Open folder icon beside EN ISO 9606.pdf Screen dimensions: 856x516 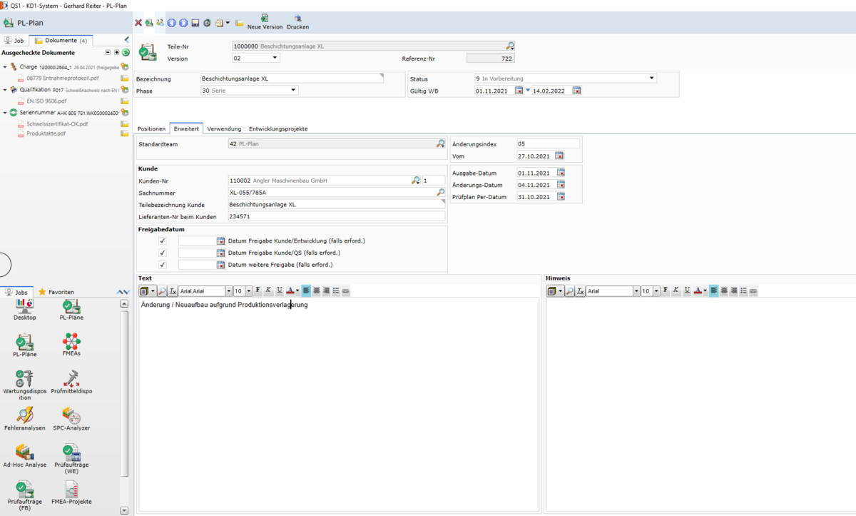pyautogui.click(x=125, y=101)
